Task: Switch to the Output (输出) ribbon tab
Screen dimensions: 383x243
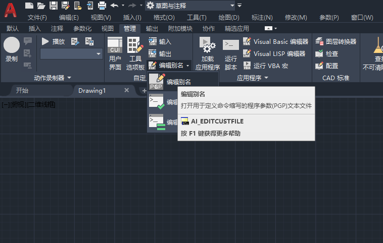Action: [152, 29]
